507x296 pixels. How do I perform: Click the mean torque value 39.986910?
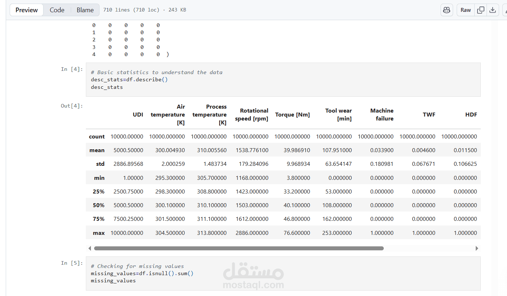click(x=297, y=150)
